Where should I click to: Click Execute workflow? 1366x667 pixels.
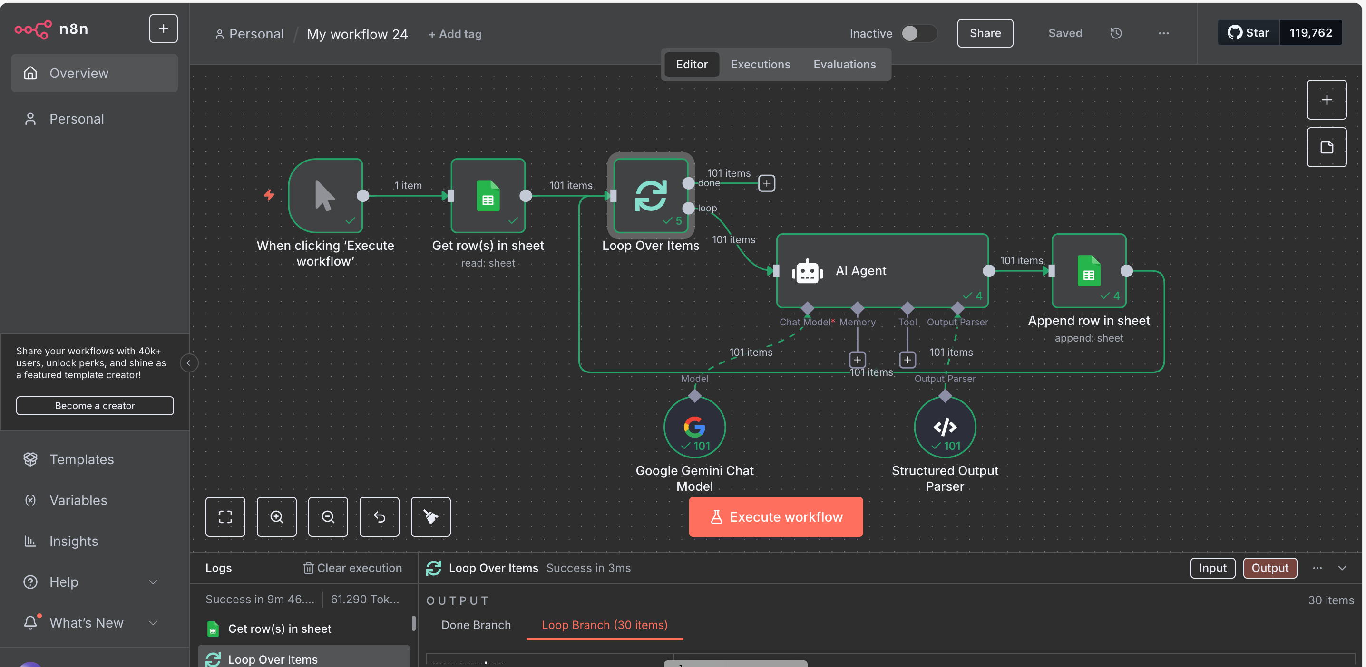pyautogui.click(x=775, y=516)
